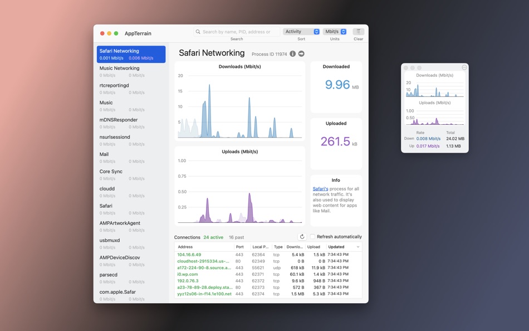Screen dimensions: 529x331
Task: Click the 261.5 kB uploaded value
Action: (x=339, y=141)
